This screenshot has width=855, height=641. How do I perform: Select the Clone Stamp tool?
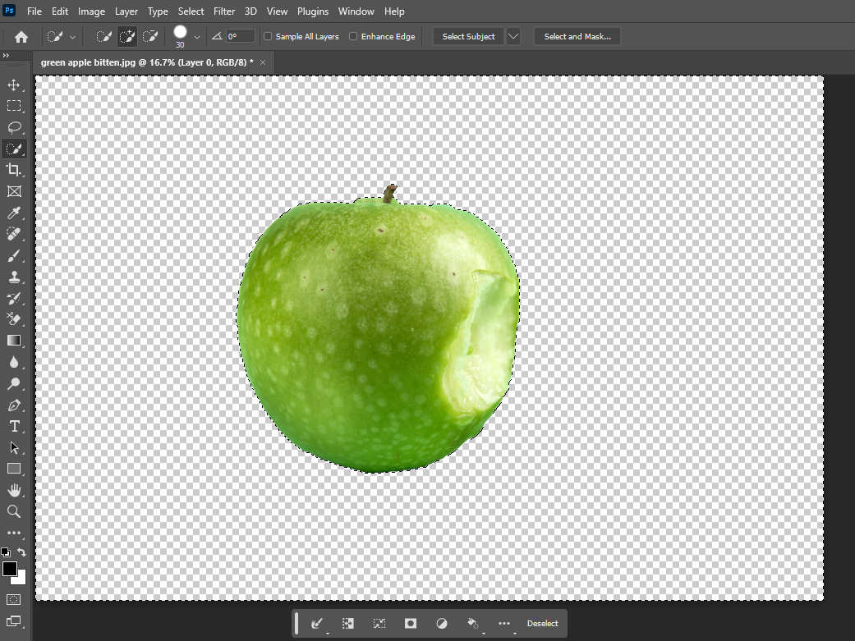pos(14,277)
